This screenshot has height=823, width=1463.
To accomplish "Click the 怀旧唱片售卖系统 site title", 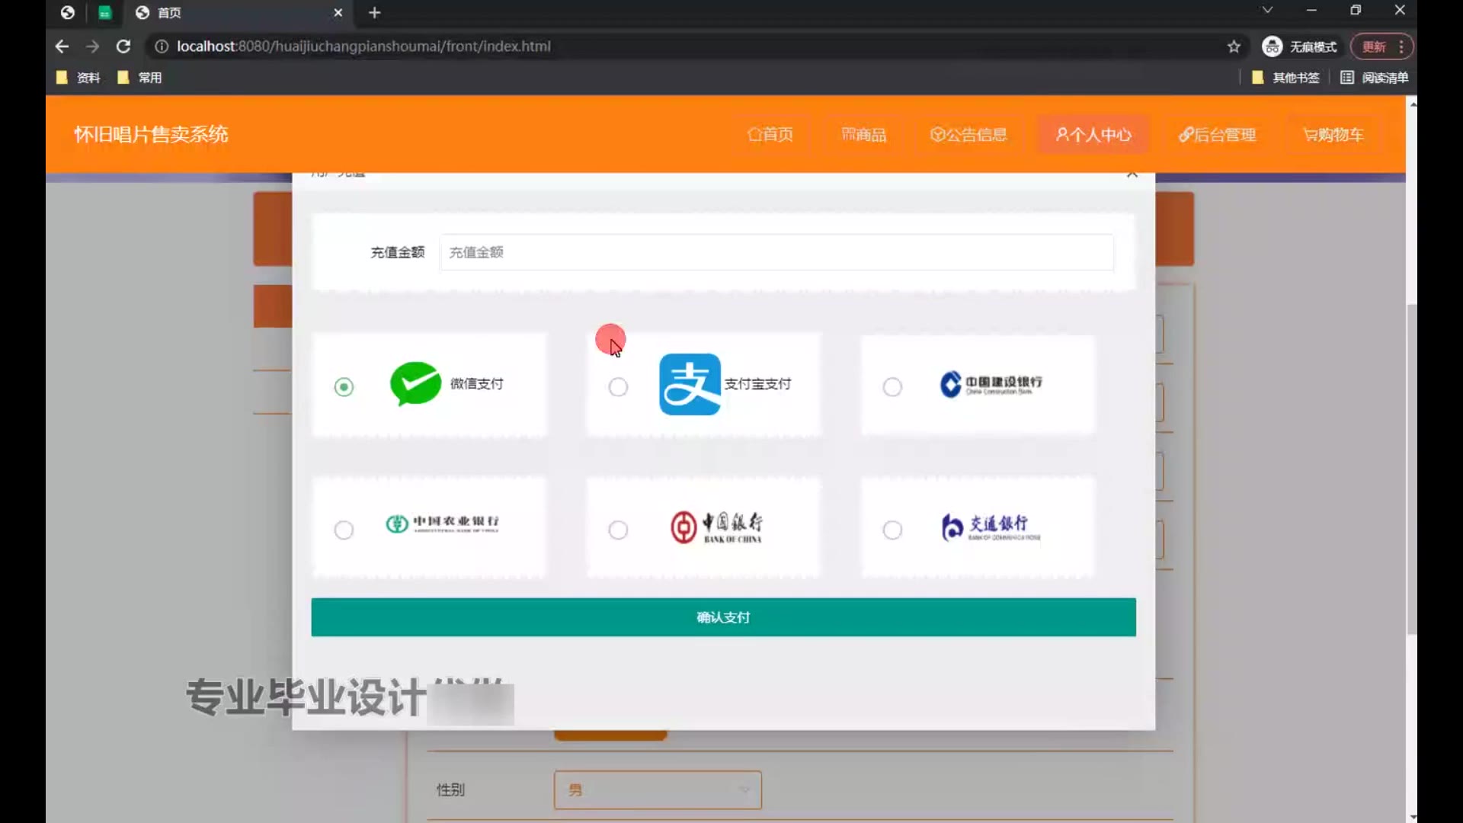I will (x=151, y=134).
